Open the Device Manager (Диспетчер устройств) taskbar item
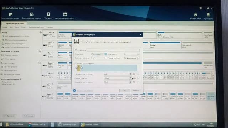Screen dimensions: 228x128 (68, 124)
